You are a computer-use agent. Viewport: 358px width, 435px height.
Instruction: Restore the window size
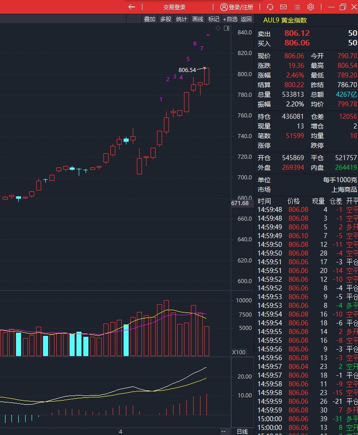(343, 7)
